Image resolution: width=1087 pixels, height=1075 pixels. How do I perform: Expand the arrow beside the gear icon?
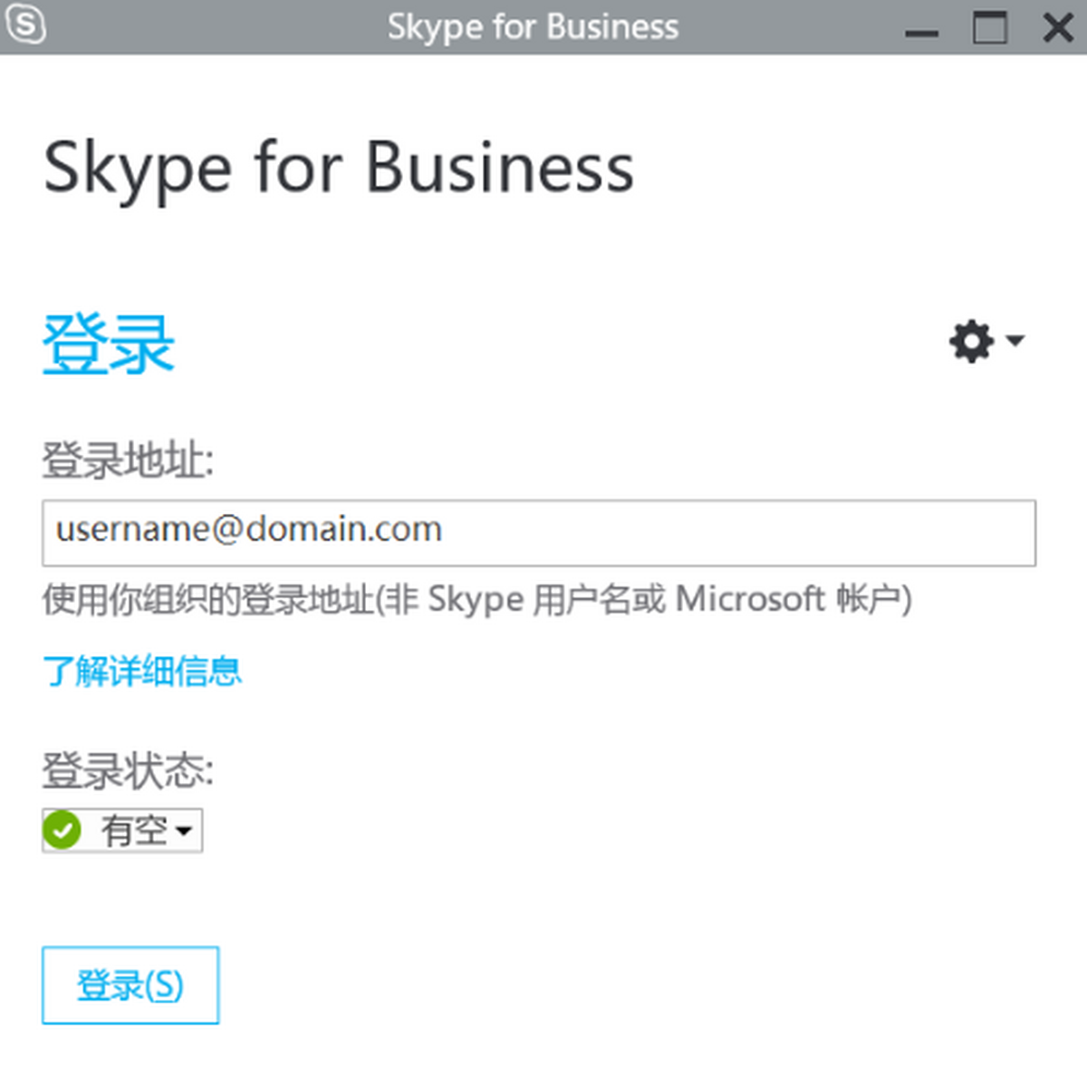point(1015,341)
